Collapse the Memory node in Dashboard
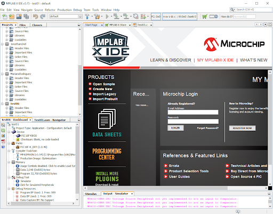 pyautogui.click(x=9, y=162)
